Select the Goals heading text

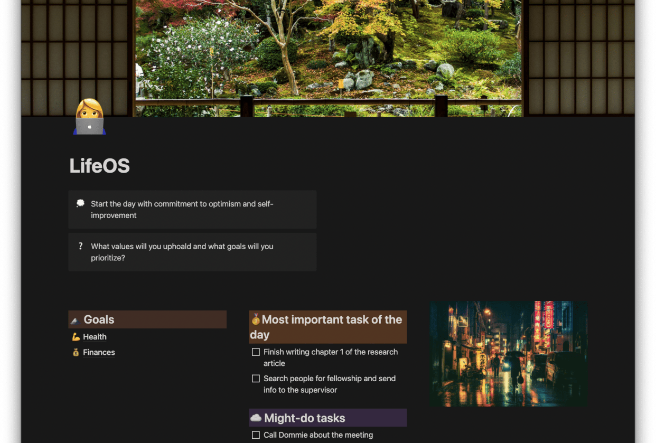click(x=99, y=319)
